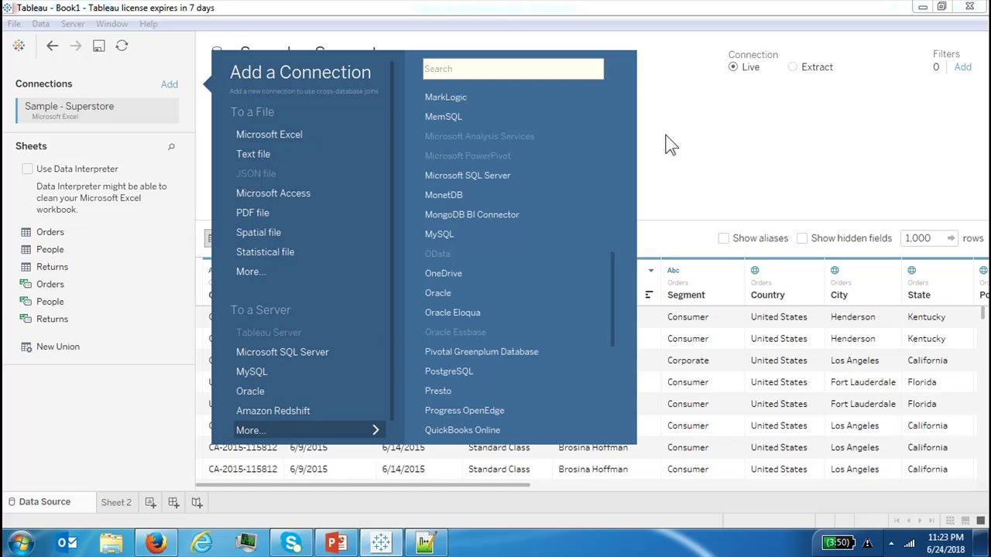Click the connector list vertical scrollbar
991x557 pixels.
coord(613,299)
